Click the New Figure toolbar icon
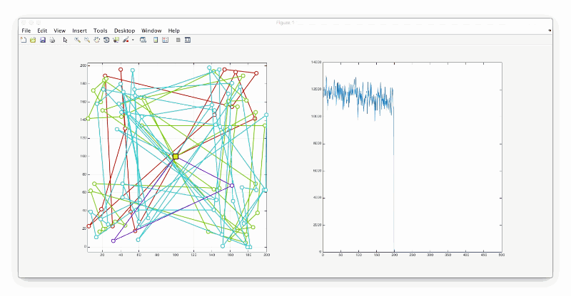571x296 pixels. click(24, 40)
